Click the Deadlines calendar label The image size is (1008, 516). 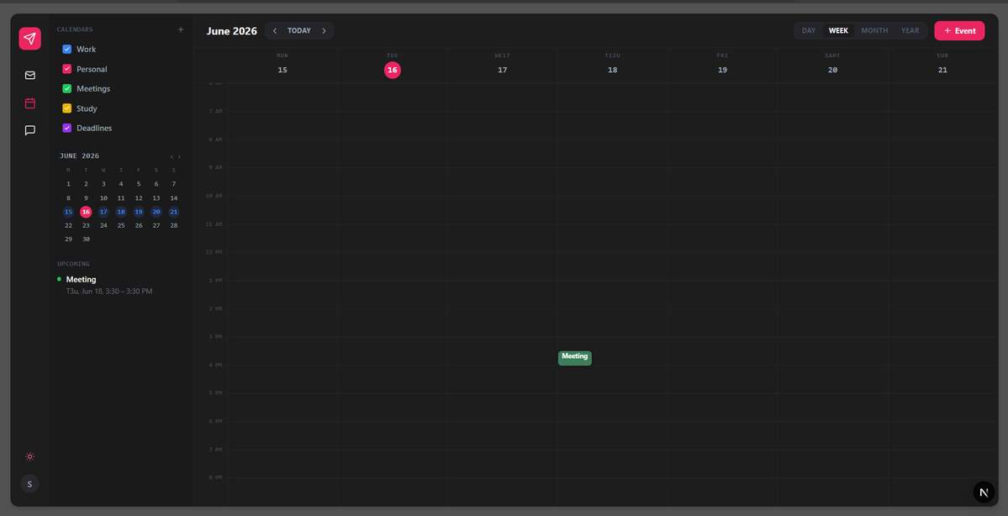pos(94,128)
